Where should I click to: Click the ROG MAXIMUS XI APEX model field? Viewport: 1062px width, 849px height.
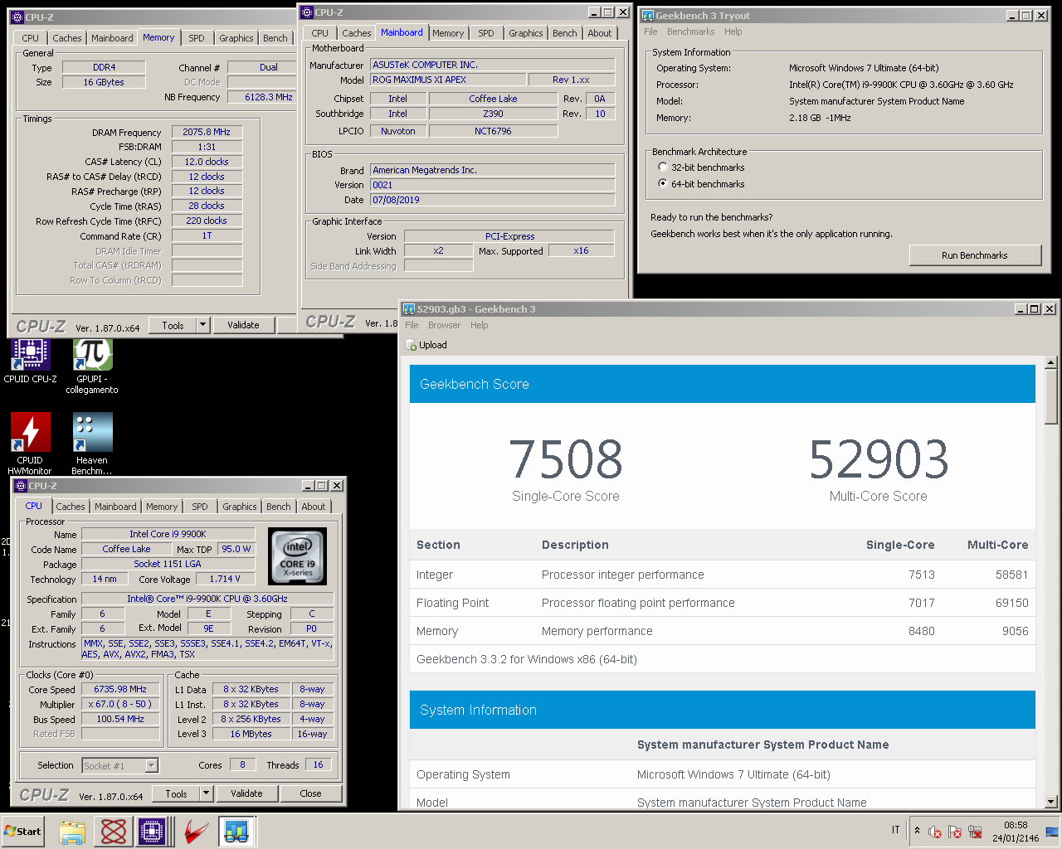[x=448, y=80]
